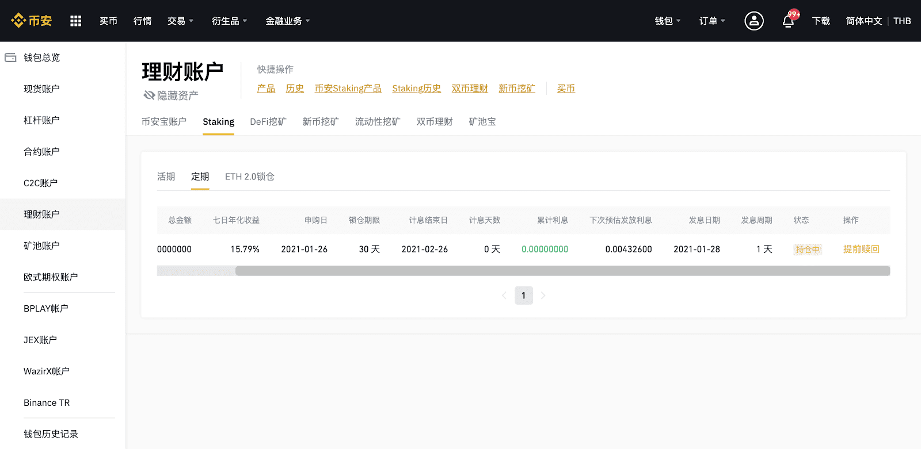The width and height of the screenshot is (921, 449).
Task: Switch to DeFi挖矿 tab
Action: pyautogui.click(x=268, y=122)
